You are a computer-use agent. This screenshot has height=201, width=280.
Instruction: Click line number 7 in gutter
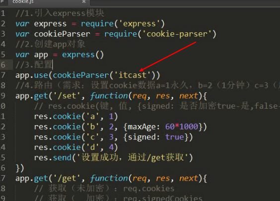click(x=3, y=75)
